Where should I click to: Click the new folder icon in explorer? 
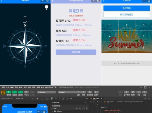[x=80, y=108]
